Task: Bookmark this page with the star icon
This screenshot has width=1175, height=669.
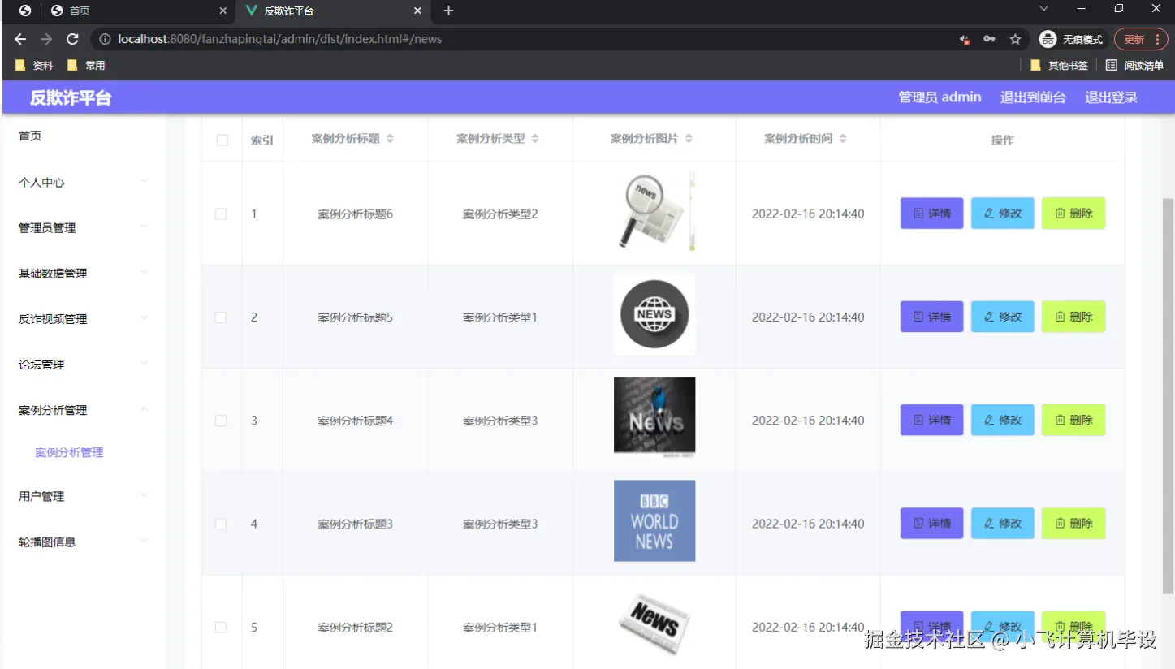Action: pos(1015,39)
